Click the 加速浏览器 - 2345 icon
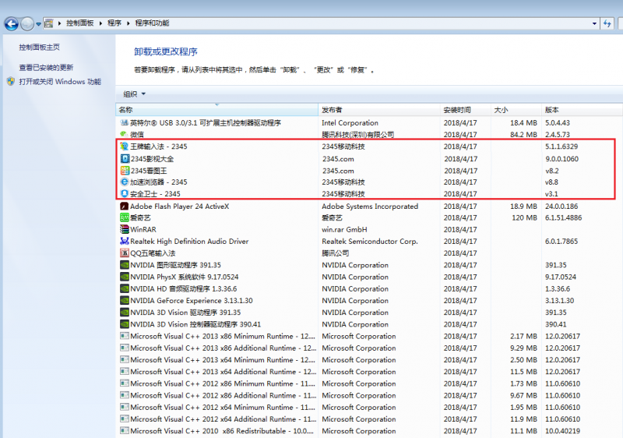The image size is (623, 438). 125,182
